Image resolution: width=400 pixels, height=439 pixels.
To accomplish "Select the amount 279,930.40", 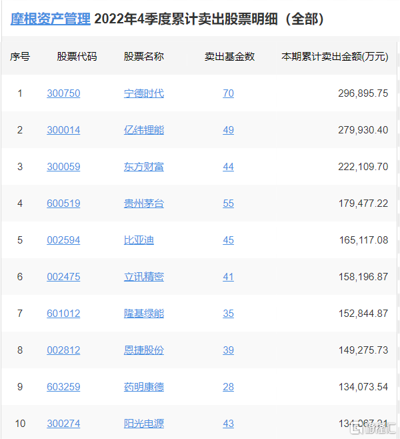I will pos(363,130).
